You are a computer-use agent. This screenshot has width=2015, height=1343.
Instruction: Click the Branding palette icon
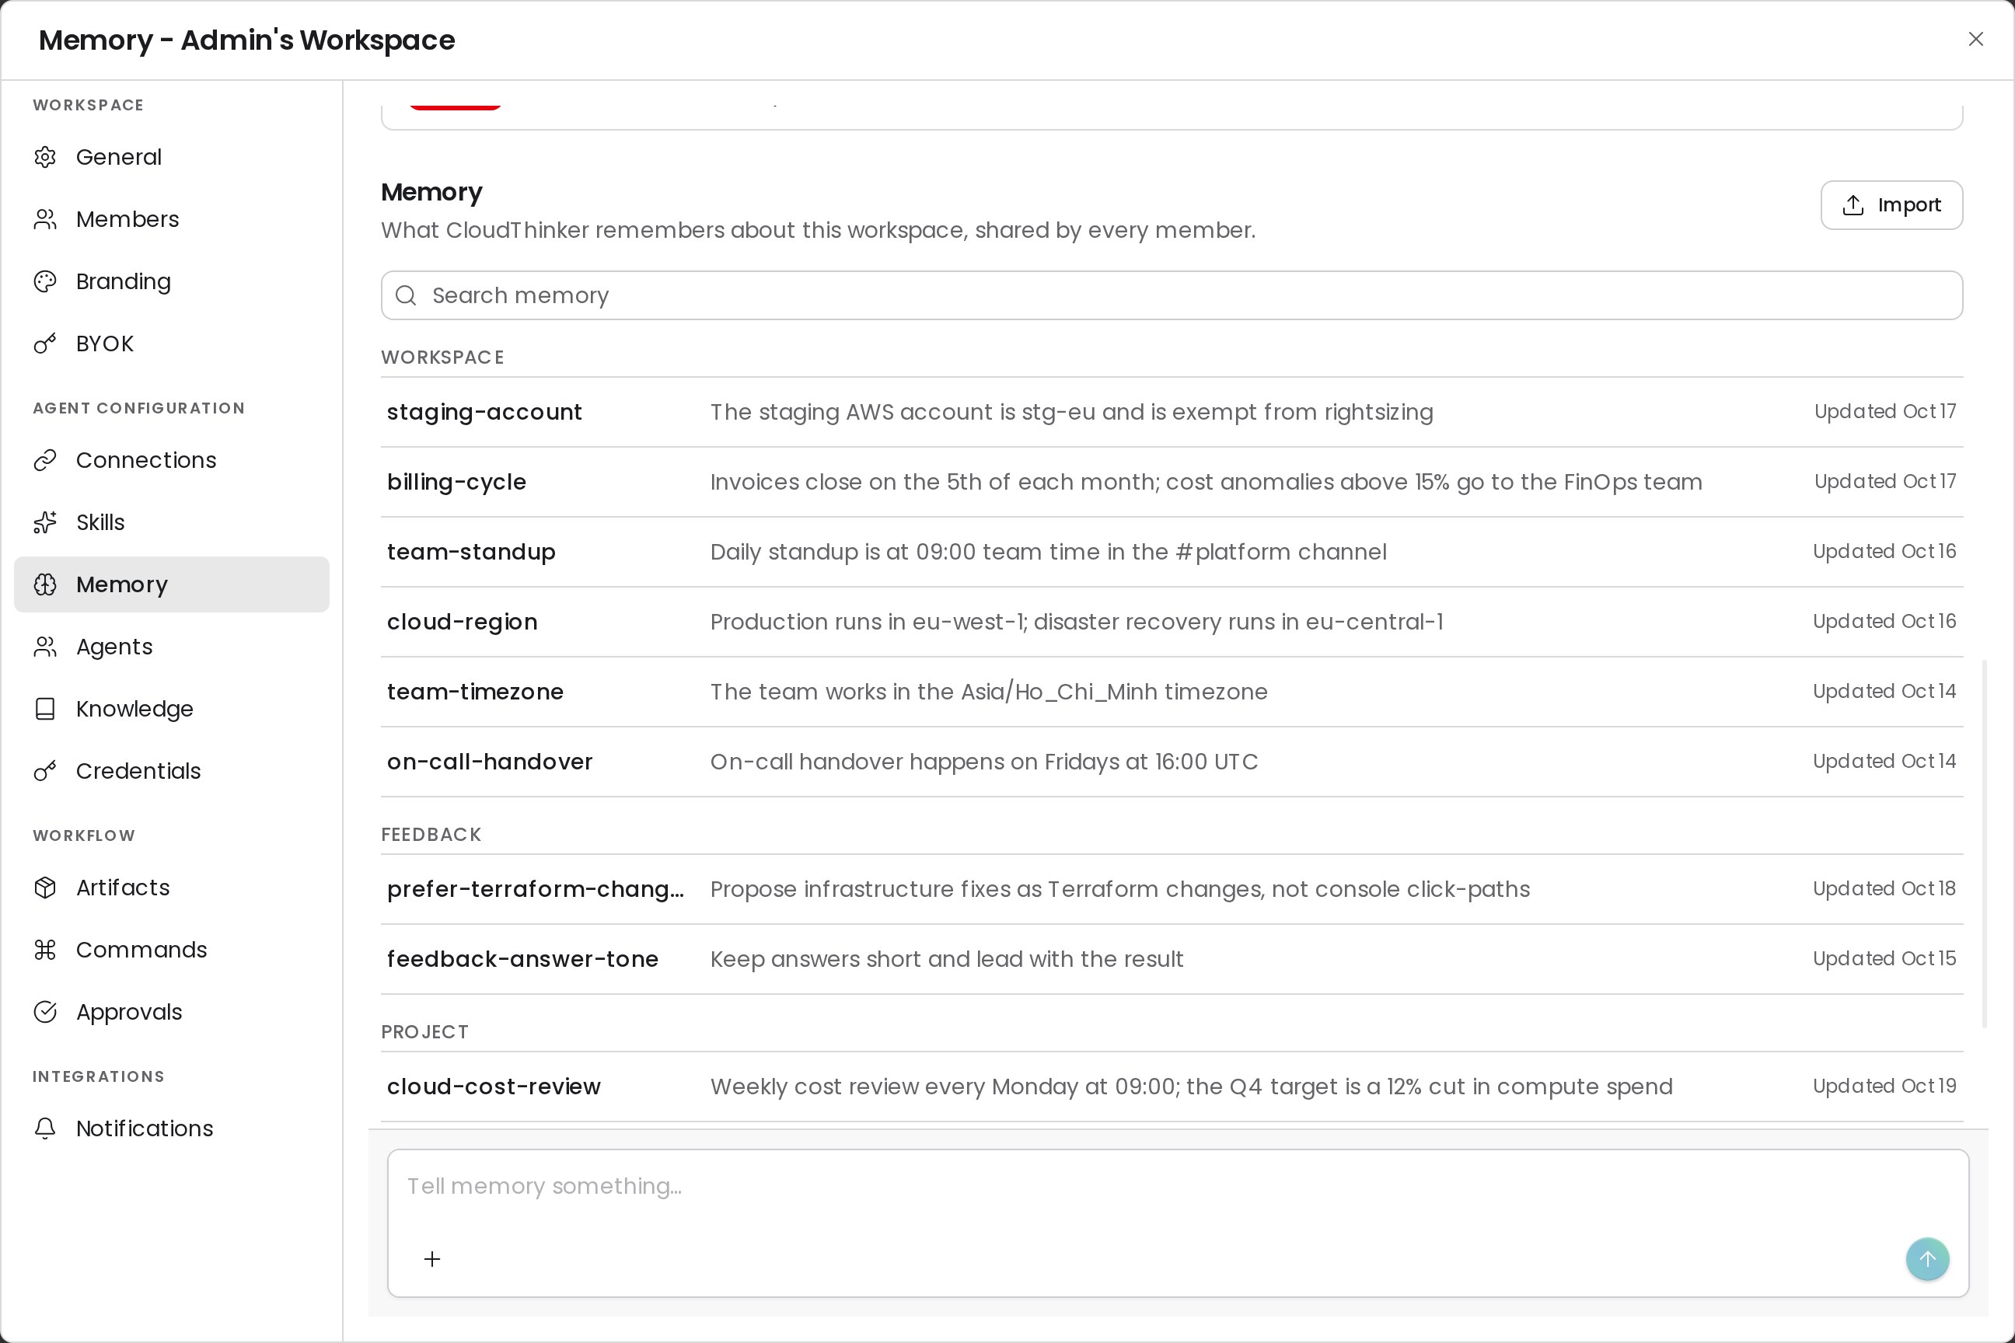click(45, 281)
